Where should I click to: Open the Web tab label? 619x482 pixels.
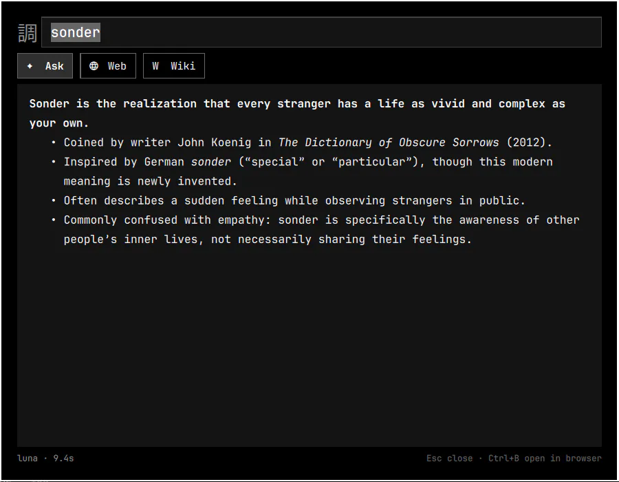[x=117, y=66]
